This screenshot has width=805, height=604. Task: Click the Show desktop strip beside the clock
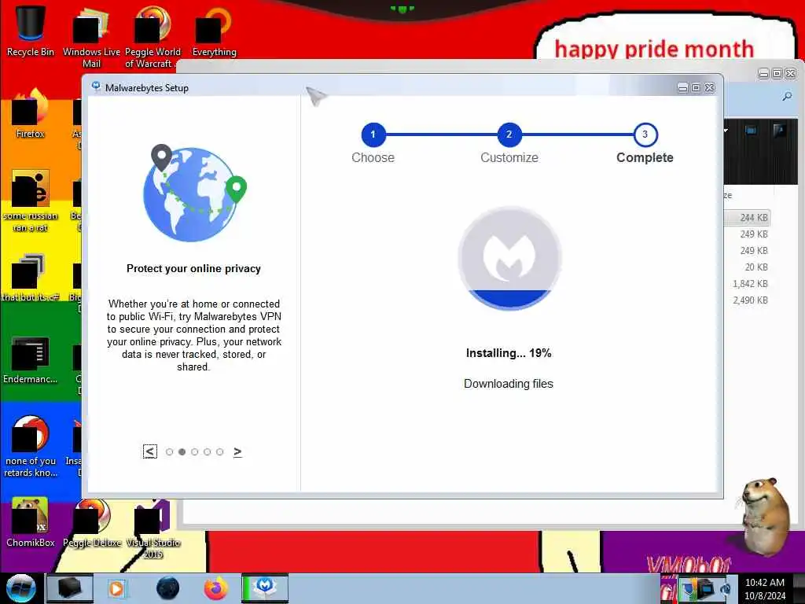coord(799,588)
